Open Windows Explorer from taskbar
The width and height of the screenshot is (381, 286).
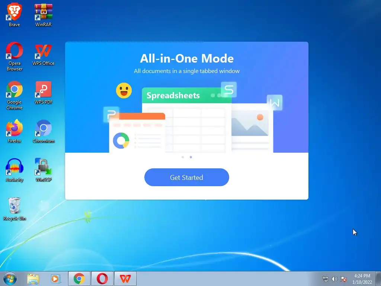point(33,279)
